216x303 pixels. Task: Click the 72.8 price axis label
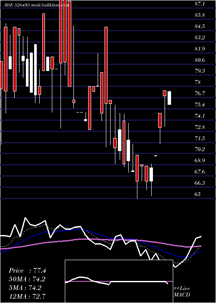[x=200, y=127]
